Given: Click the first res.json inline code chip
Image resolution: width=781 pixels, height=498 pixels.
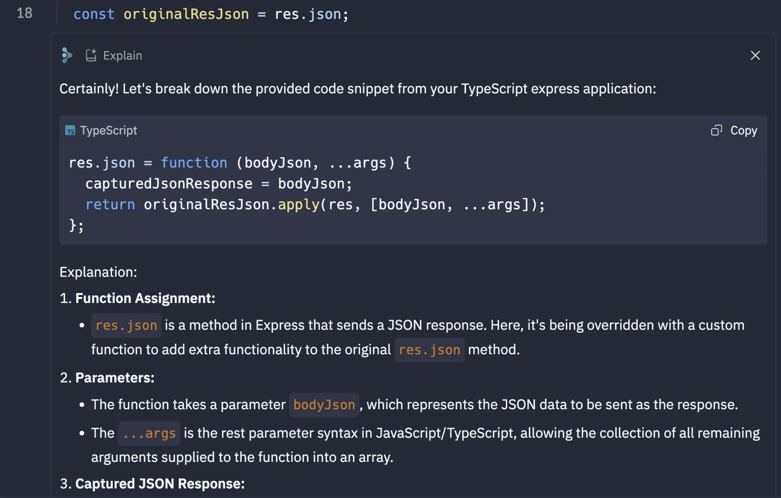Looking at the screenshot, I should (126, 325).
